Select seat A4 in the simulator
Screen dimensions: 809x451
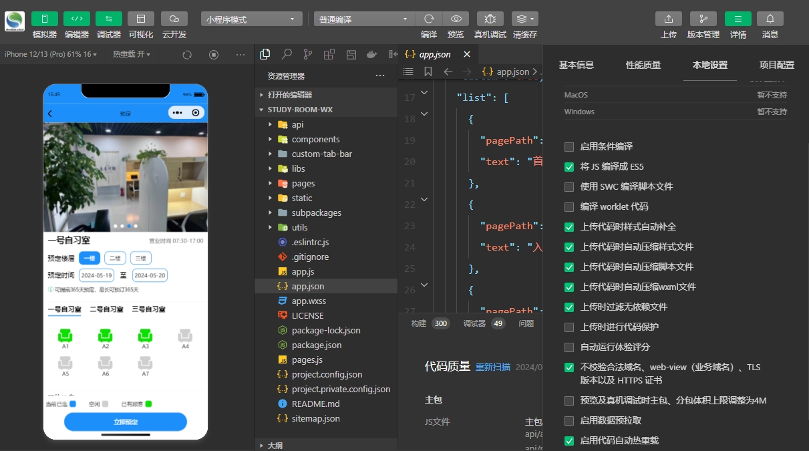click(185, 339)
